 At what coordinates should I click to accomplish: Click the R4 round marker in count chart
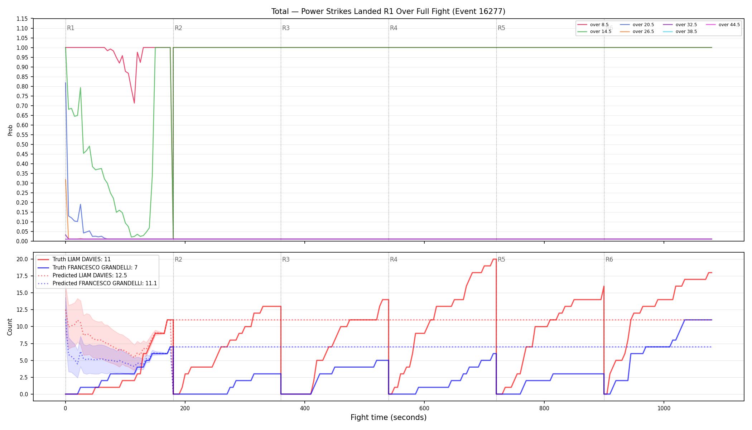tap(394, 259)
